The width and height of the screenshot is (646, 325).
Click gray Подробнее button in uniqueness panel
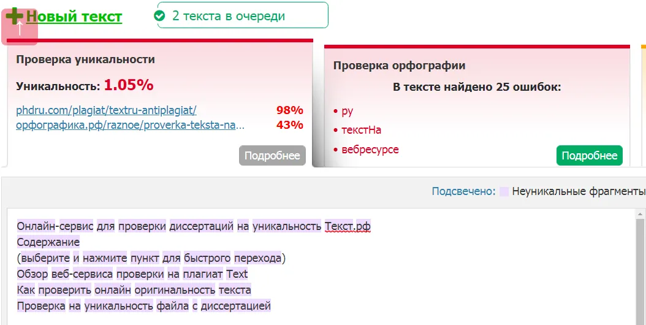272,156
